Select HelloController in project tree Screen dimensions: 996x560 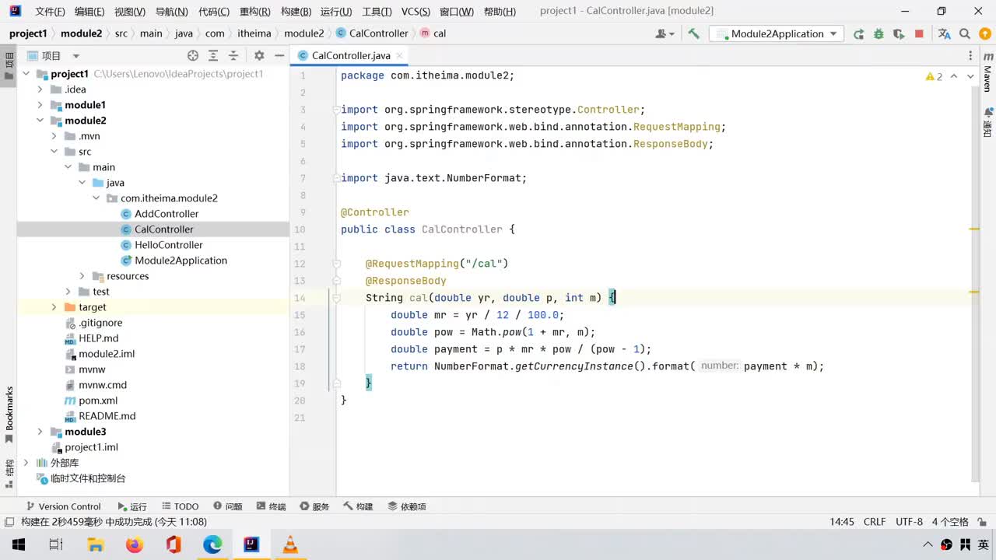169,245
